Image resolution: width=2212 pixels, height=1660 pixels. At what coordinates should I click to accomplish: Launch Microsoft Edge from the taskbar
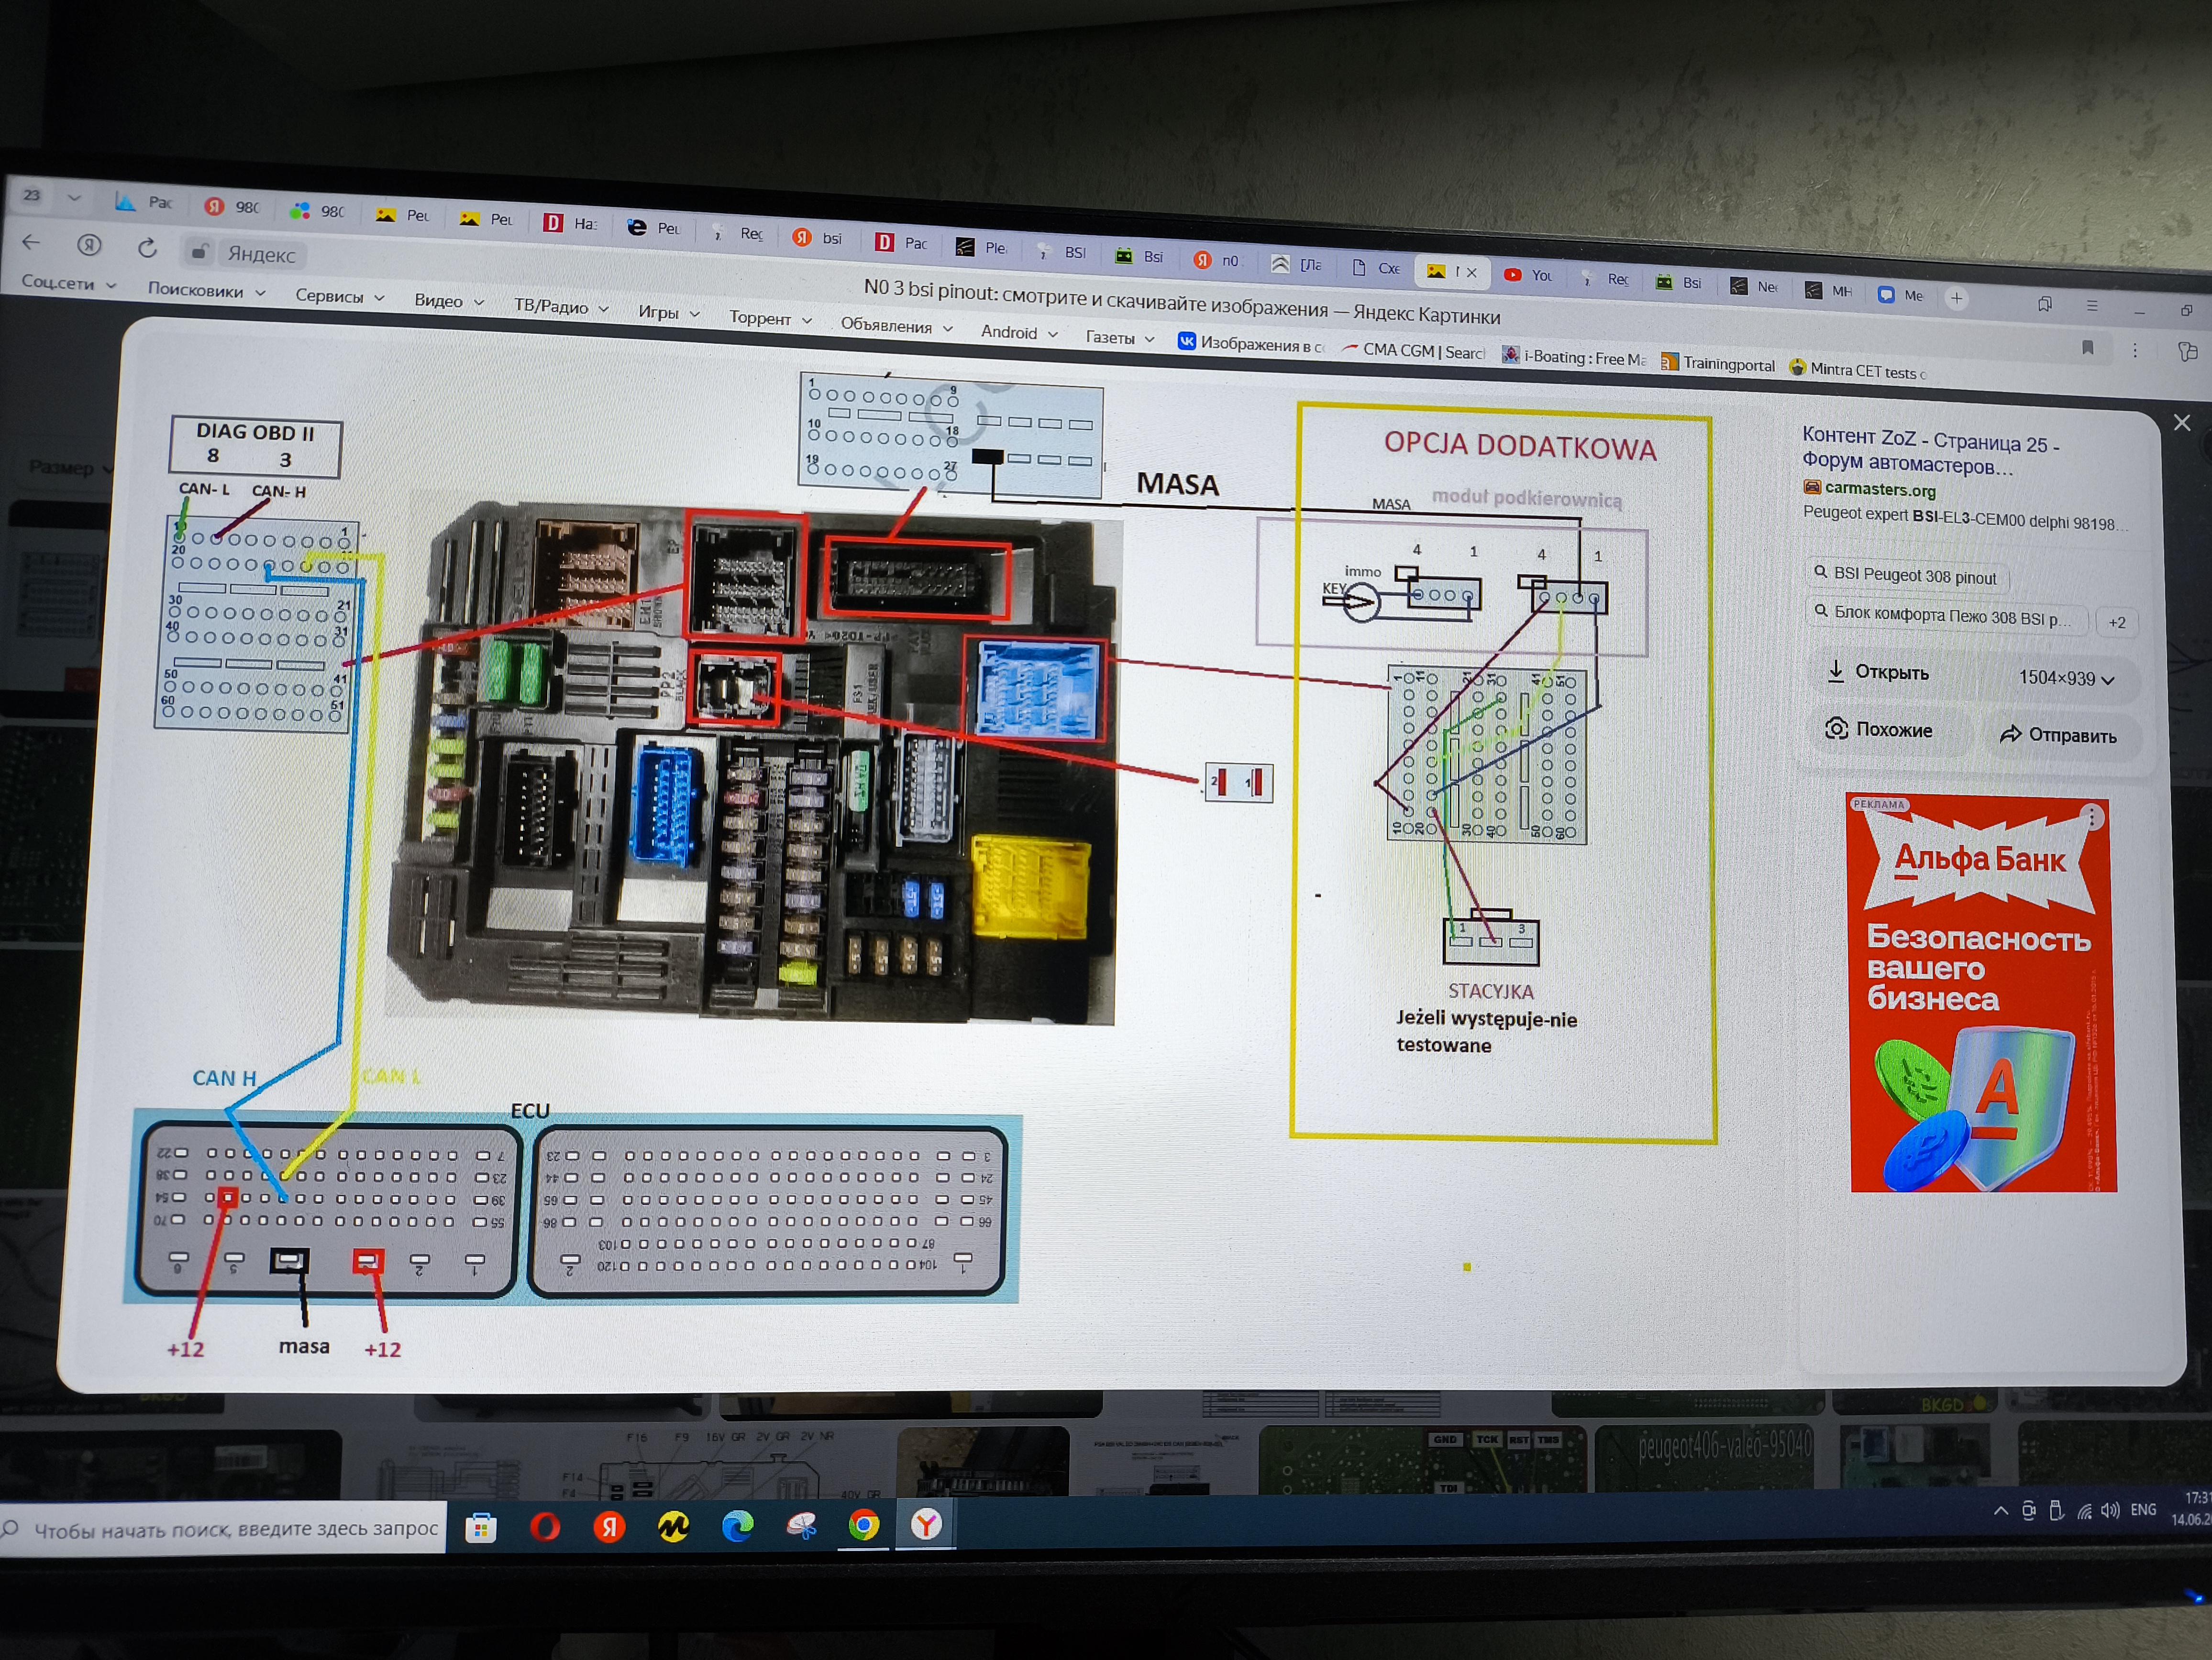[x=737, y=1525]
